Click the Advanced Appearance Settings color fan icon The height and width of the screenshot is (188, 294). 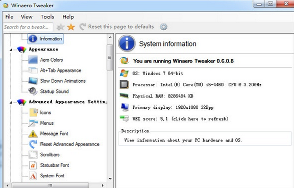tap(21, 102)
